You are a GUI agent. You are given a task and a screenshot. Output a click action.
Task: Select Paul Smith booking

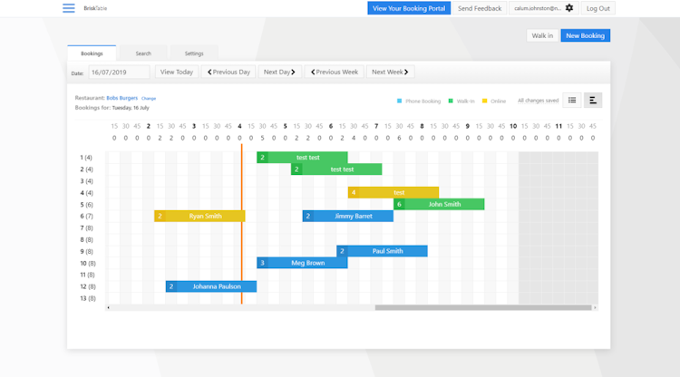(x=382, y=251)
